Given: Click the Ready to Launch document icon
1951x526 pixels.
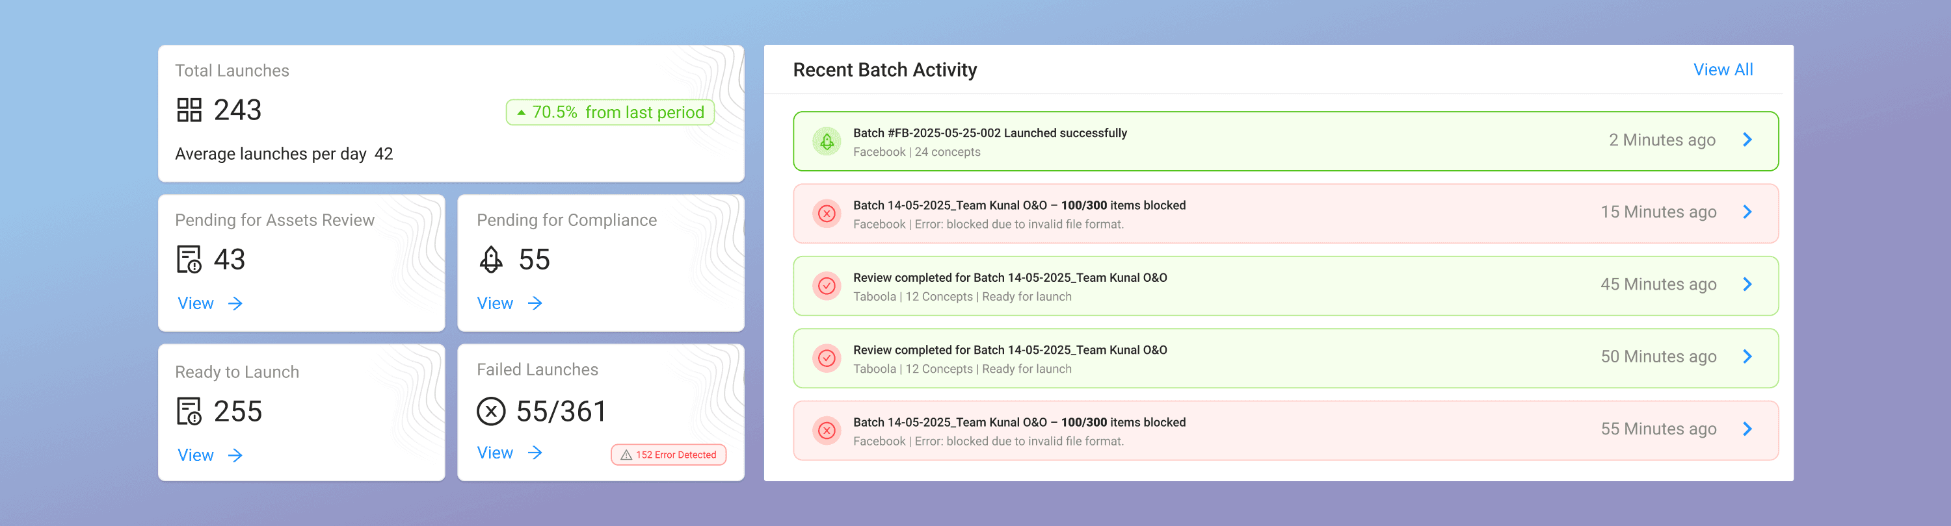Looking at the screenshot, I should click(189, 411).
